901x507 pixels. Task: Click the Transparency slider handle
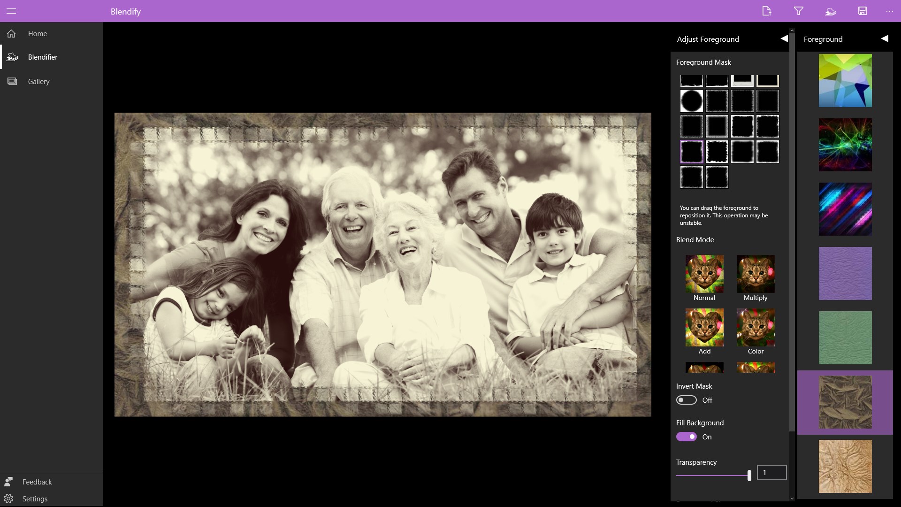(749, 475)
